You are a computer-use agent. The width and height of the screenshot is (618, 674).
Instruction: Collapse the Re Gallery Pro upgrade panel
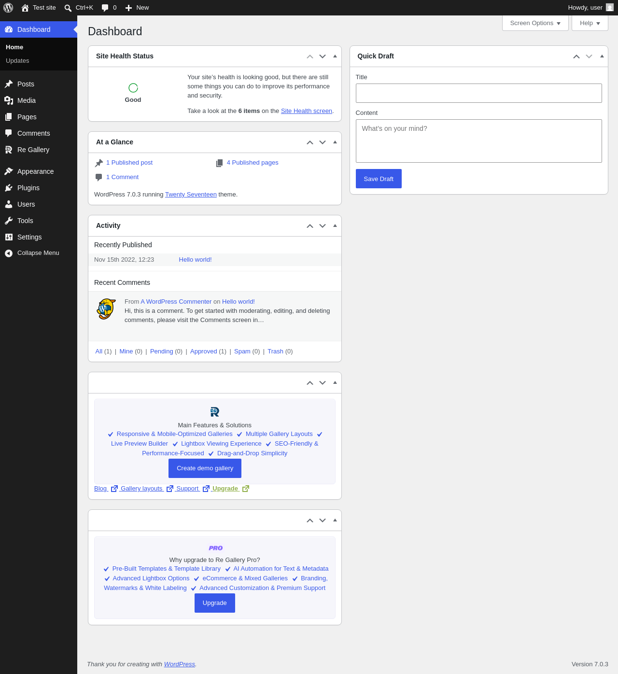pyautogui.click(x=335, y=520)
